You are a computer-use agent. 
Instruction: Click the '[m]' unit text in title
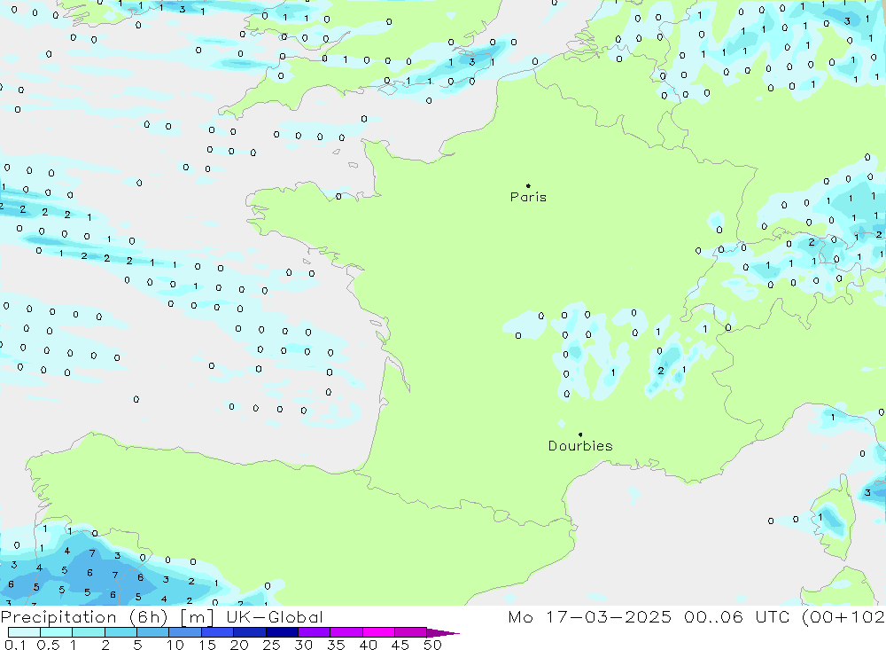pyautogui.click(x=198, y=617)
